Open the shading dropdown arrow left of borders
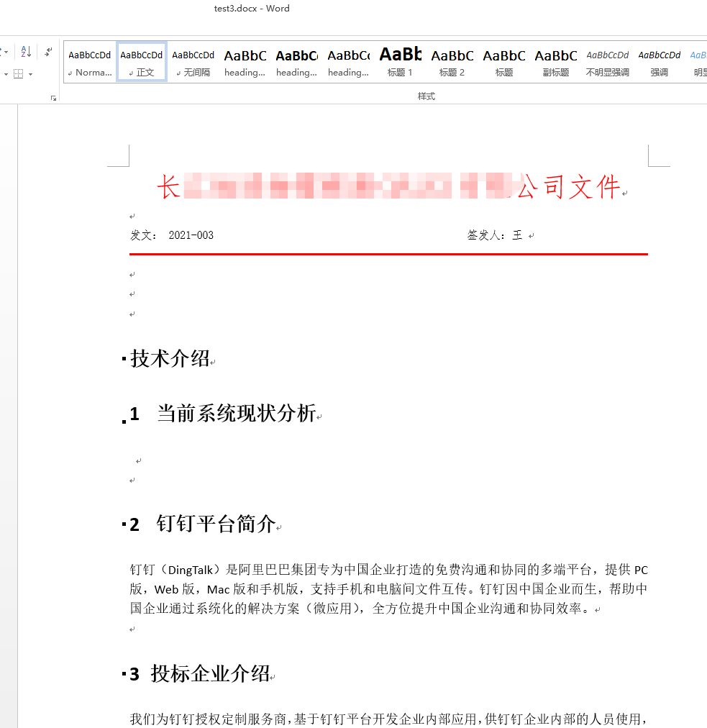Image resolution: width=707 pixels, height=728 pixels. [6, 73]
